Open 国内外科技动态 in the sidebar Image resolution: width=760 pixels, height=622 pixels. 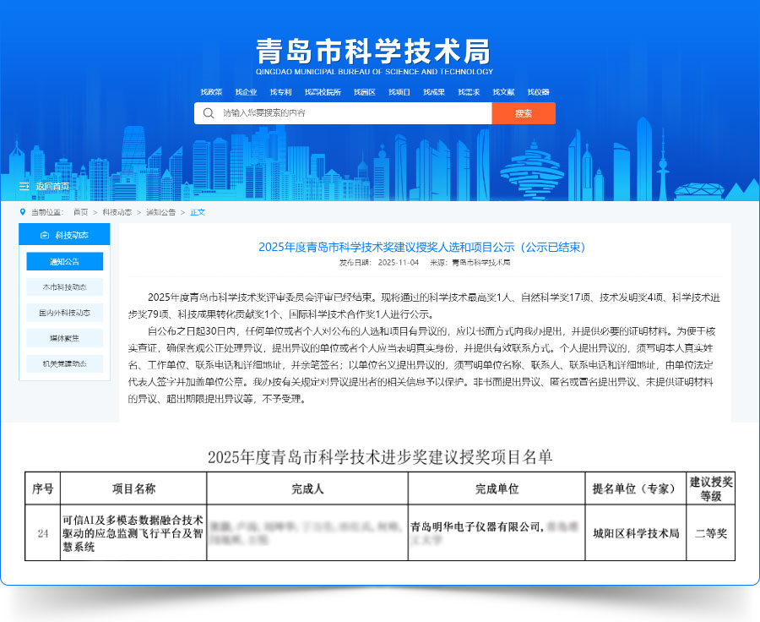point(65,312)
